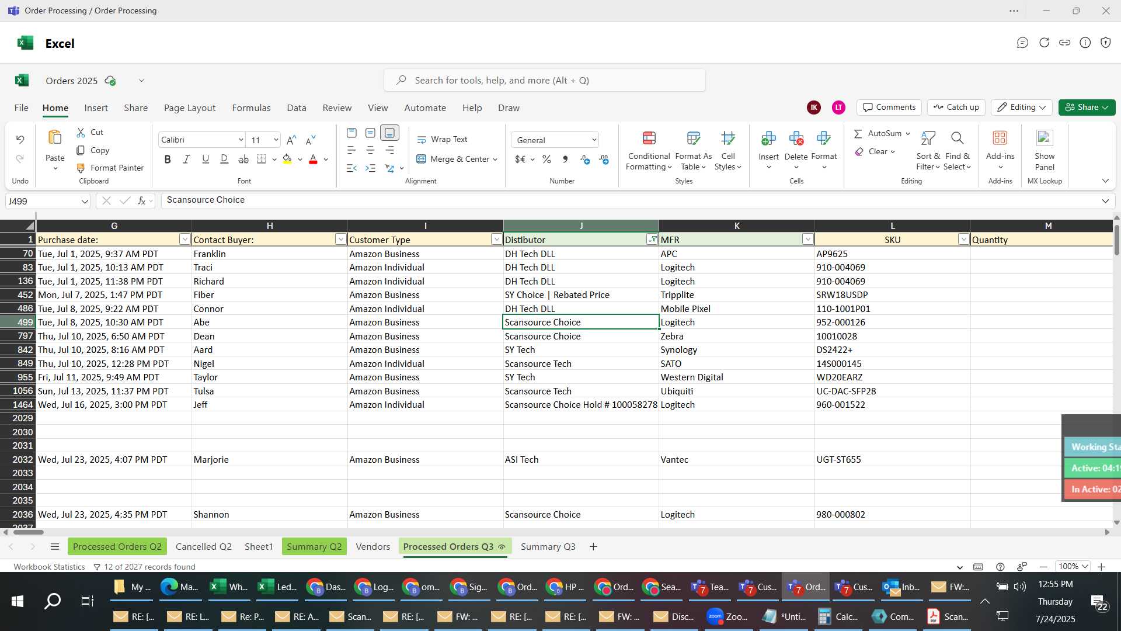Switch to the Summary Q3 sheet tab
Image resolution: width=1121 pixels, height=631 pixels.
[548, 547]
